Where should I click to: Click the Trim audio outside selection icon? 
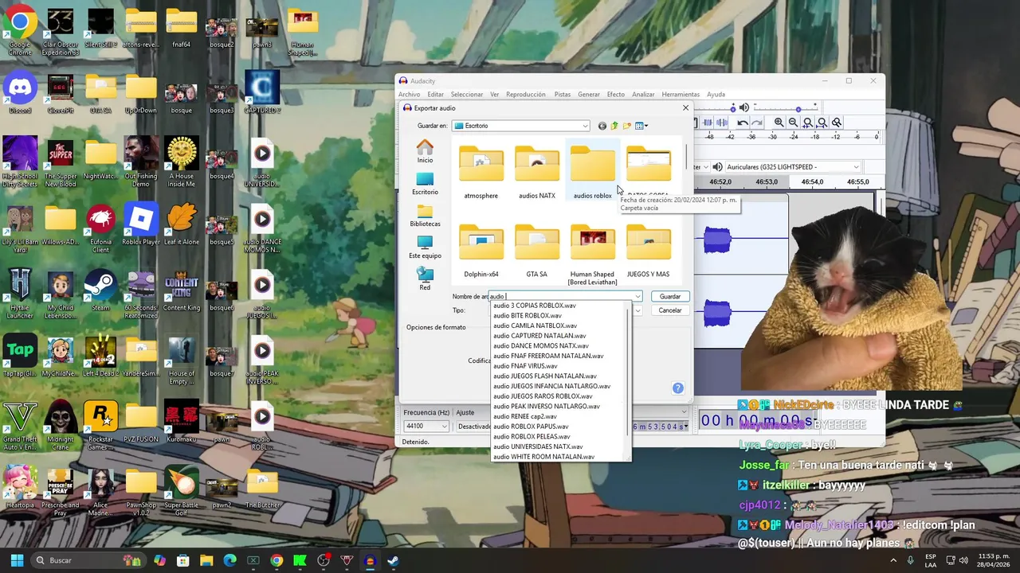pyautogui.click(x=707, y=123)
